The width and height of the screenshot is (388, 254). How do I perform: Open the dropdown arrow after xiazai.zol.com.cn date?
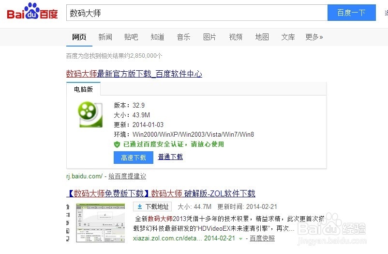tap(240, 238)
